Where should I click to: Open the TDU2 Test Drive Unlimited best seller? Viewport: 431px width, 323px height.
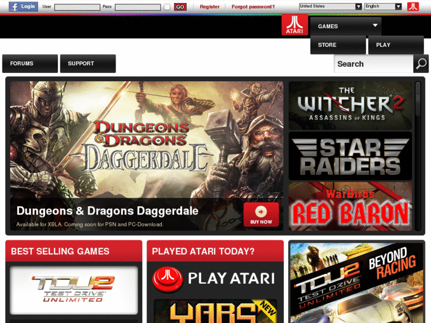tap(74, 290)
